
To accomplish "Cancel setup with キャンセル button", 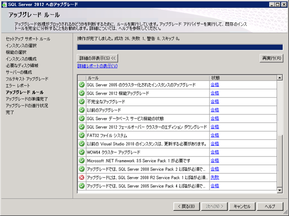I will [x=242, y=206].
